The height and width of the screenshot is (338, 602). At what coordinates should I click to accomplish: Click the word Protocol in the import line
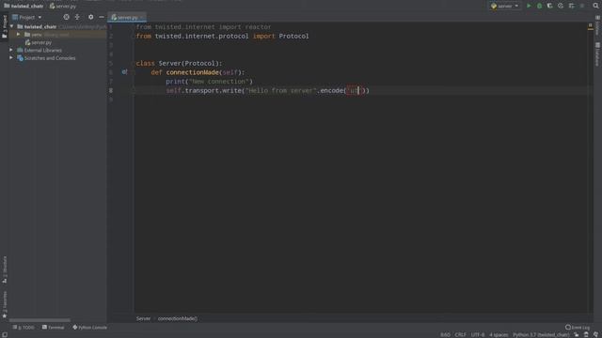click(x=293, y=36)
